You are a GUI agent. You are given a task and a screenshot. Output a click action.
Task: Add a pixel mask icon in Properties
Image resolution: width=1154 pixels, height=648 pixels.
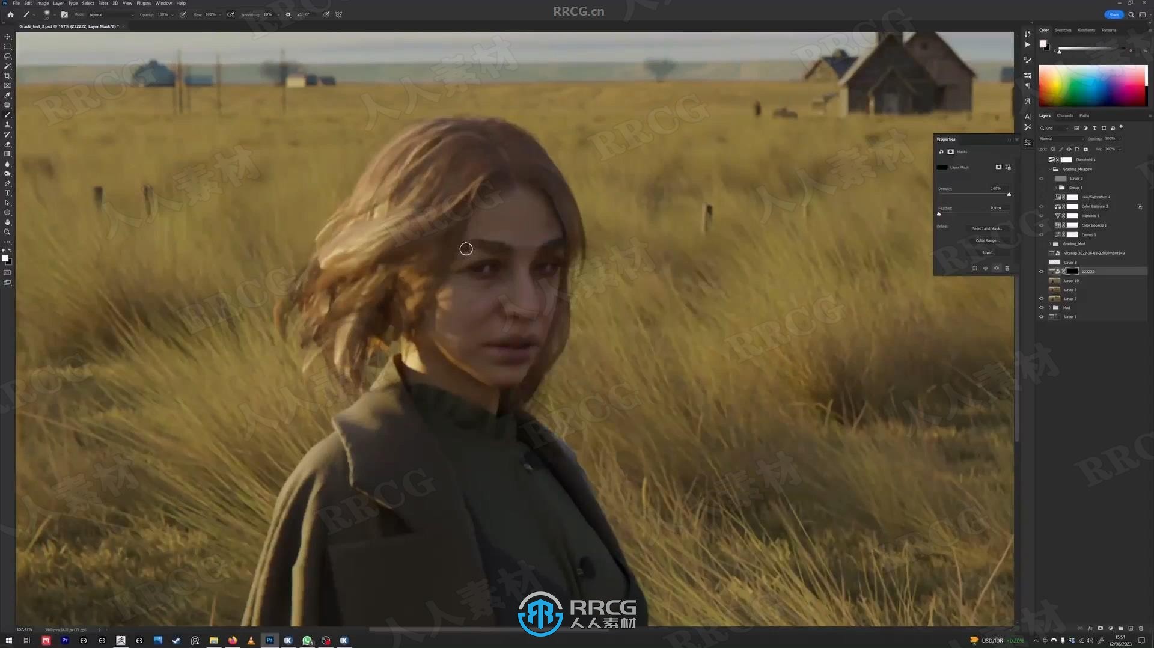[x=998, y=167]
